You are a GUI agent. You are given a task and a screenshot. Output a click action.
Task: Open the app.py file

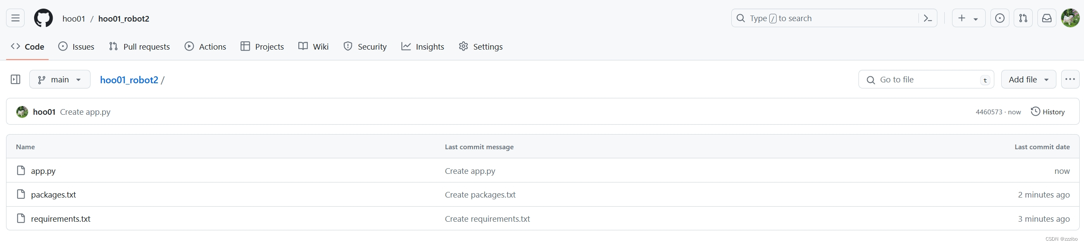(x=43, y=171)
